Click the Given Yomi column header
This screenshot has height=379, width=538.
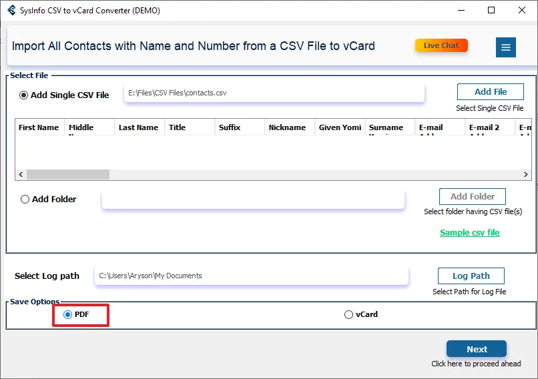340,127
